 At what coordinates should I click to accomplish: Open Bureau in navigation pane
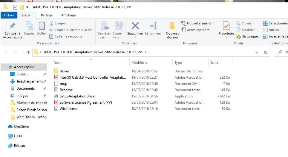[x=22, y=74]
